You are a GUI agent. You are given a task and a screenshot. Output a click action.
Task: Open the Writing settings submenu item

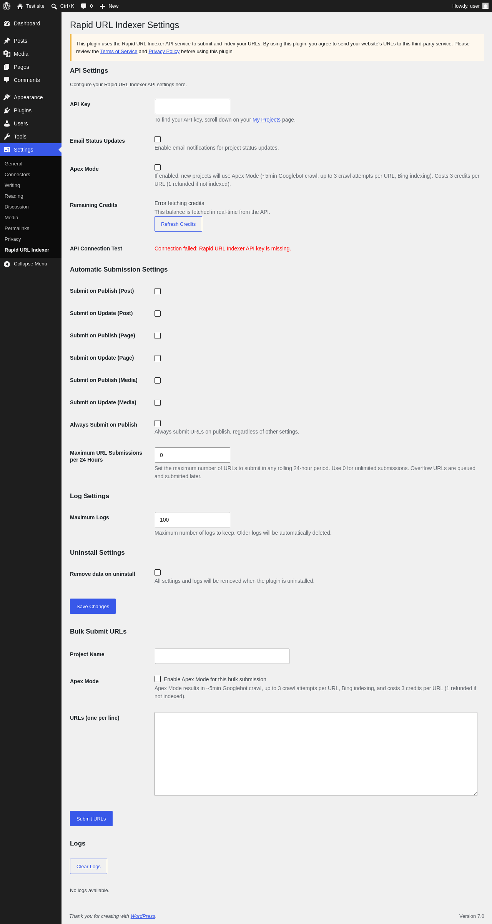(12, 185)
